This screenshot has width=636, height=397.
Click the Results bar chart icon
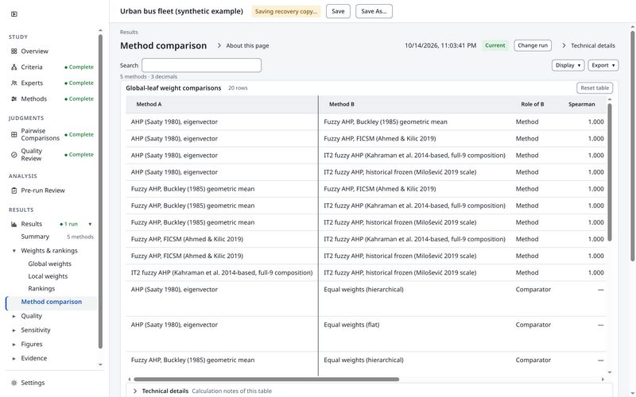[14, 224]
